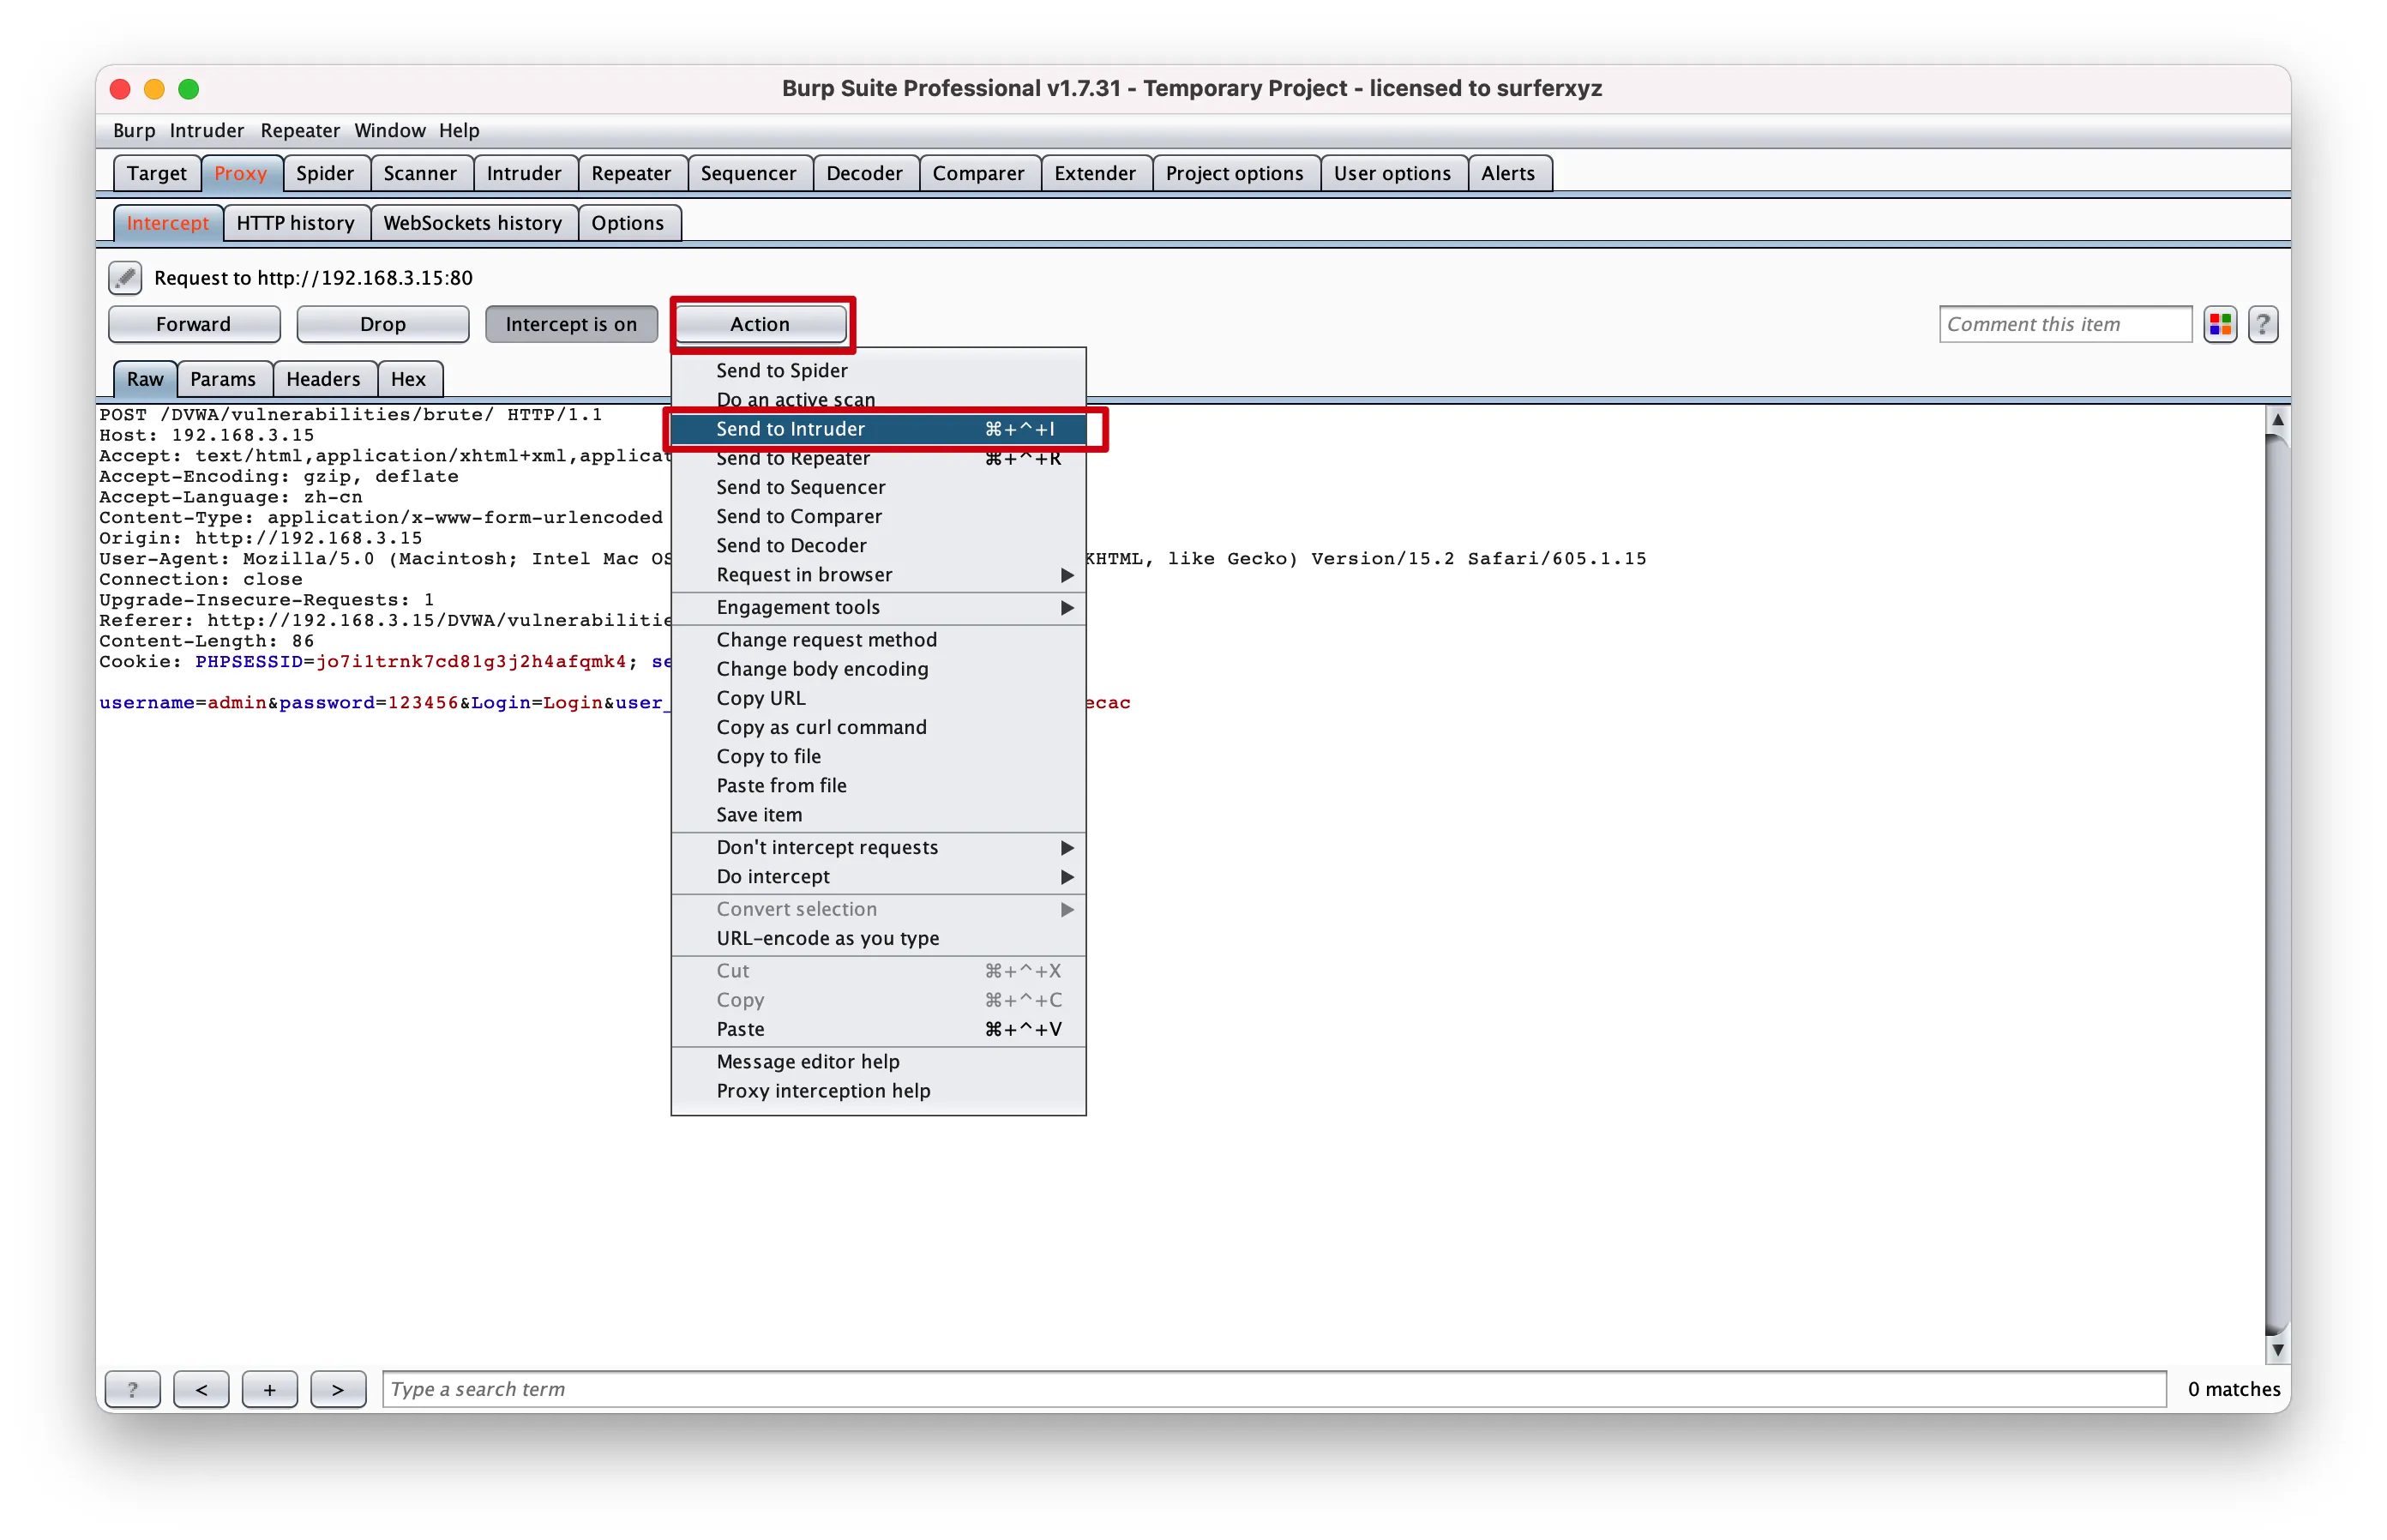Open the WebSockets history sub-tab
The image size is (2387, 1540).
(473, 223)
